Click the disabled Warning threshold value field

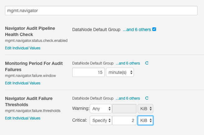pos(124,109)
